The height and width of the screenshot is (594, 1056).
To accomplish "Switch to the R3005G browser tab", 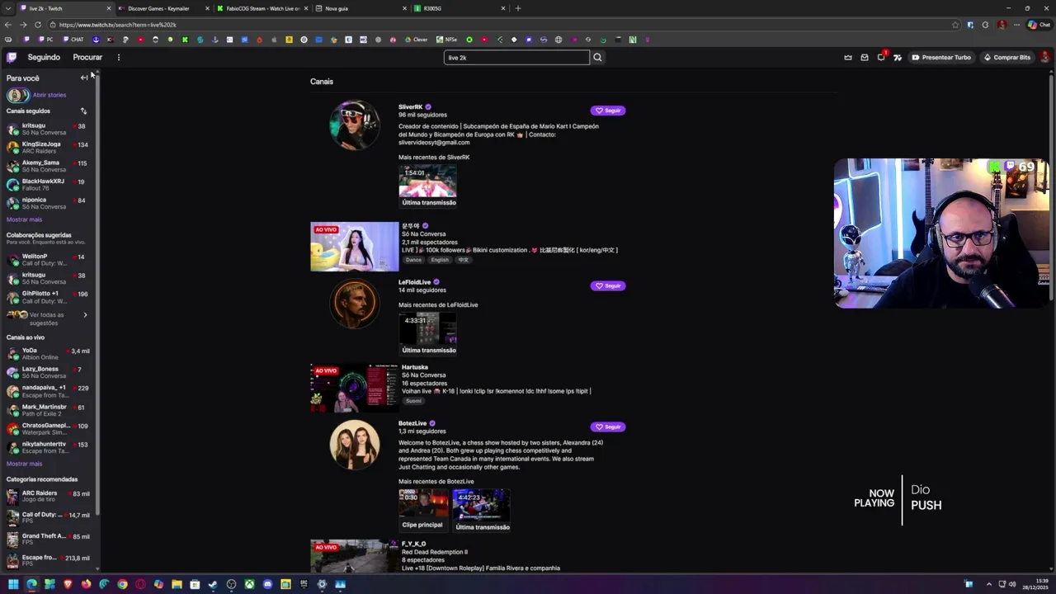I will pyautogui.click(x=458, y=8).
